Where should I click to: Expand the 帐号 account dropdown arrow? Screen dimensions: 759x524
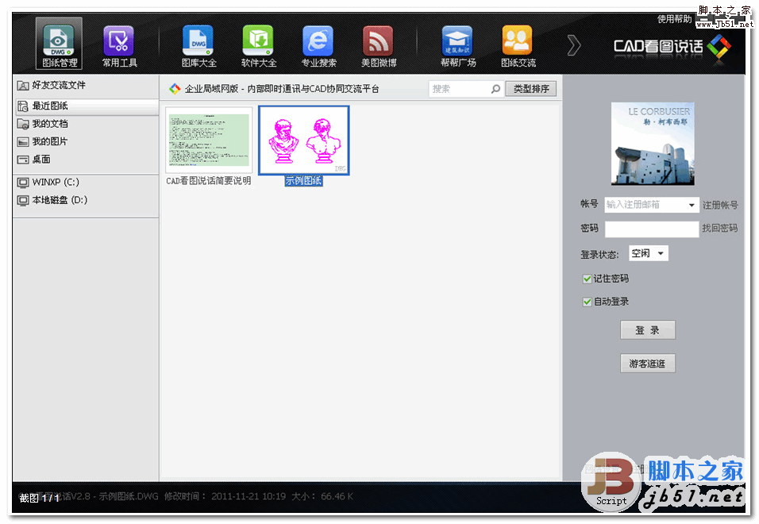[x=692, y=205]
